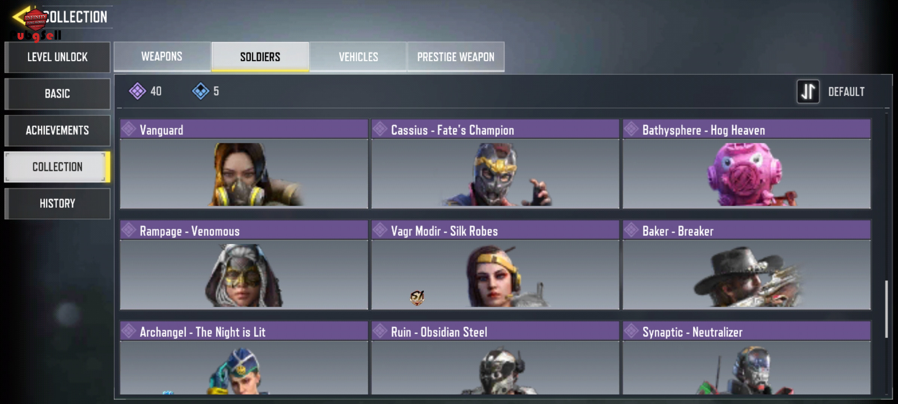The image size is (898, 404).
Task: Click the blue rare rarity diamond icon
Action: click(201, 91)
